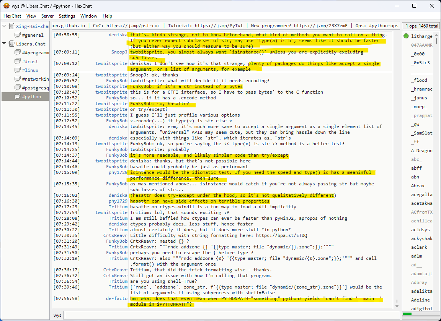Select user A_Dragon in the user list
This screenshot has height=321, width=441.
click(x=421, y=151)
